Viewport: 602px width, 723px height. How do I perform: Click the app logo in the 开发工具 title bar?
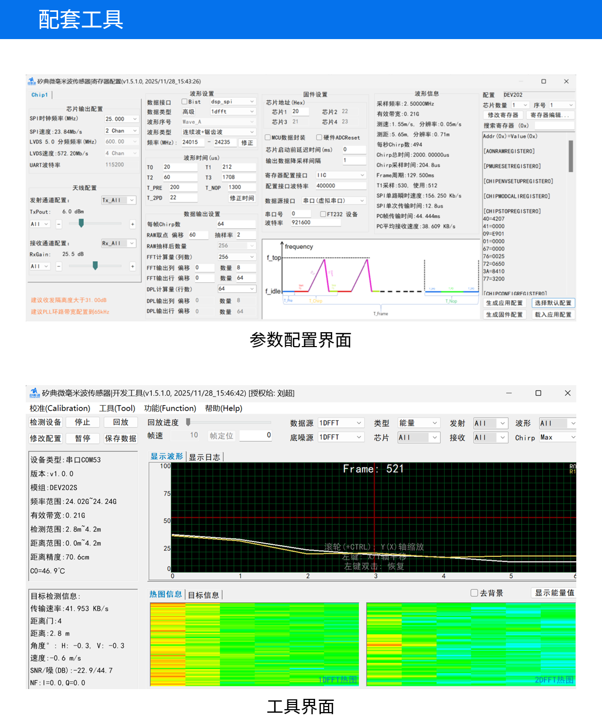tap(34, 393)
